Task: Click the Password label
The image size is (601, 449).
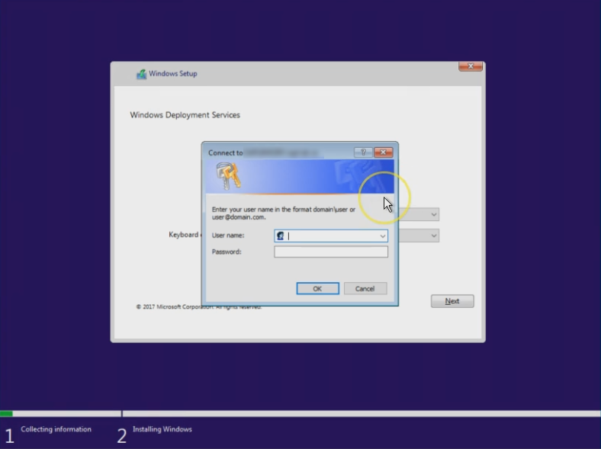Action: pos(227,252)
